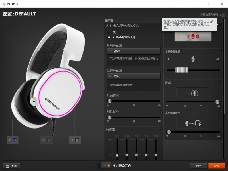This screenshot has height=171, width=228.
Task: Select the 关 radio option for DTS
Action: point(109,32)
